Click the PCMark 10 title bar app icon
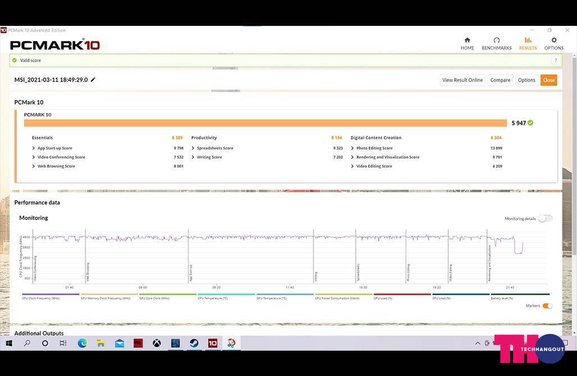 click(x=4, y=30)
